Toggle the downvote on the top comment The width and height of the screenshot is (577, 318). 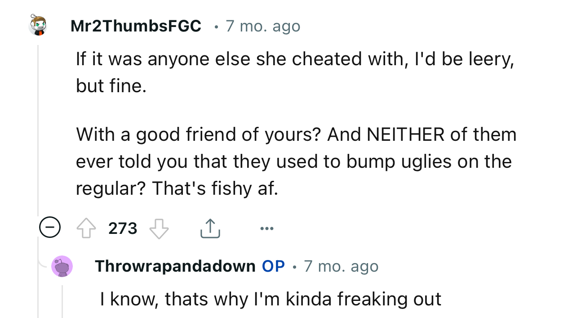(159, 228)
